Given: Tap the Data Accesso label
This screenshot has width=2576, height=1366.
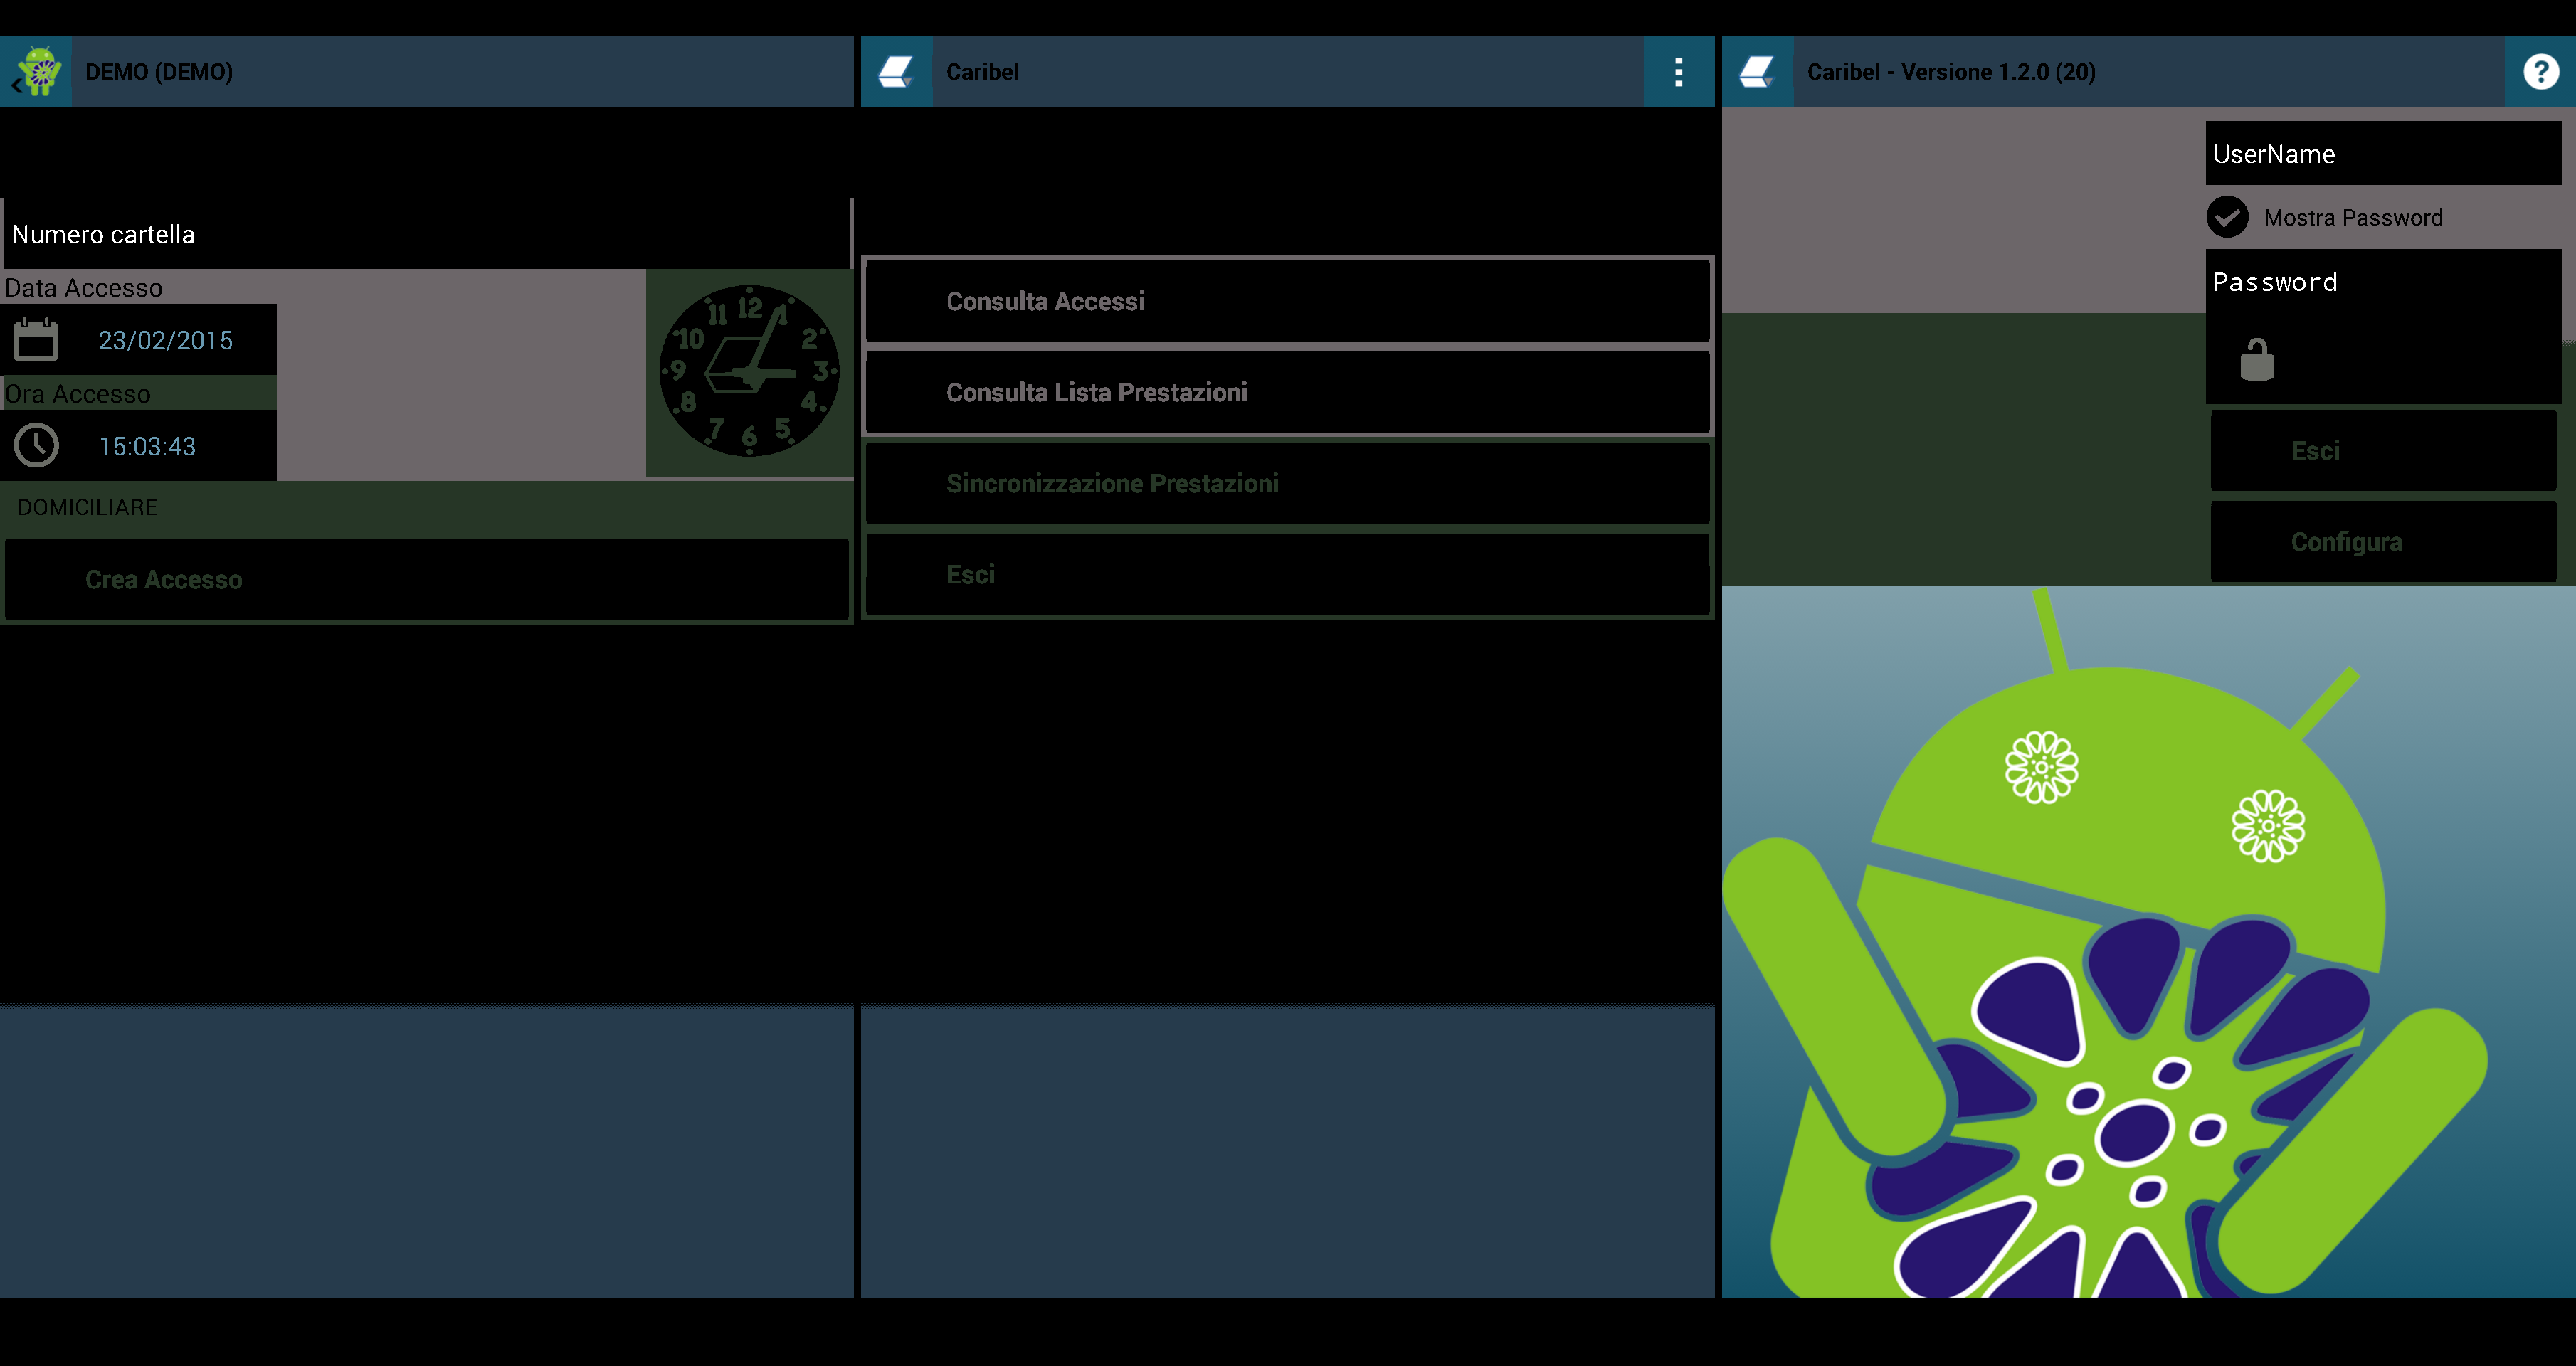Looking at the screenshot, I should 84,288.
